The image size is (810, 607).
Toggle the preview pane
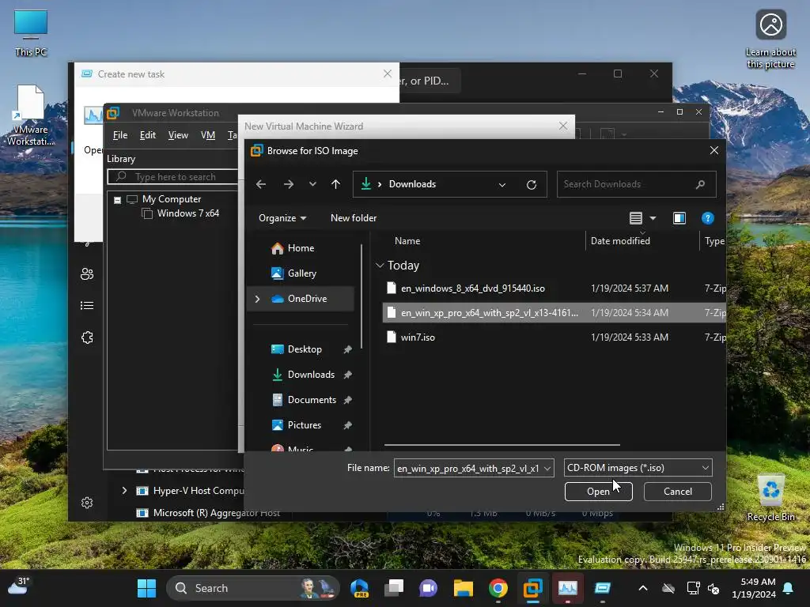coord(679,218)
